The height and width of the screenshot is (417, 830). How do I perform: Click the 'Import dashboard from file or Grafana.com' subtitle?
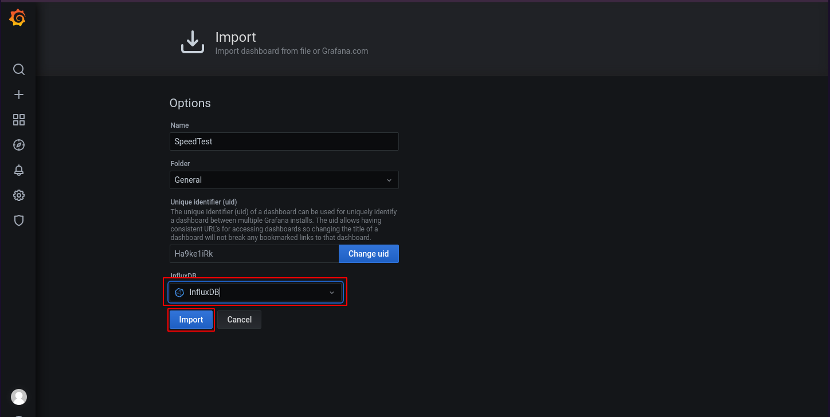coord(292,51)
